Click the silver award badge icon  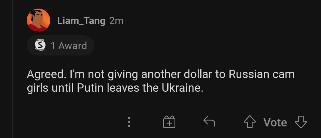click(40, 45)
